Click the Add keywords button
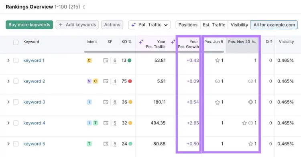The image size is (301, 157). [77, 25]
